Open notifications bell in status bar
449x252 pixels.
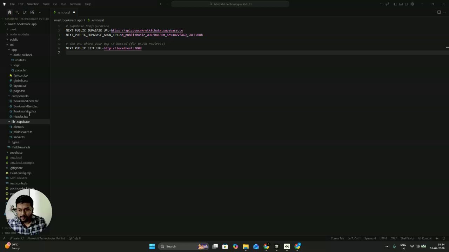(444, 238)
